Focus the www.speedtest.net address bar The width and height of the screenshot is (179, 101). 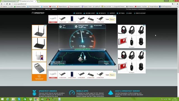point(91,4)
